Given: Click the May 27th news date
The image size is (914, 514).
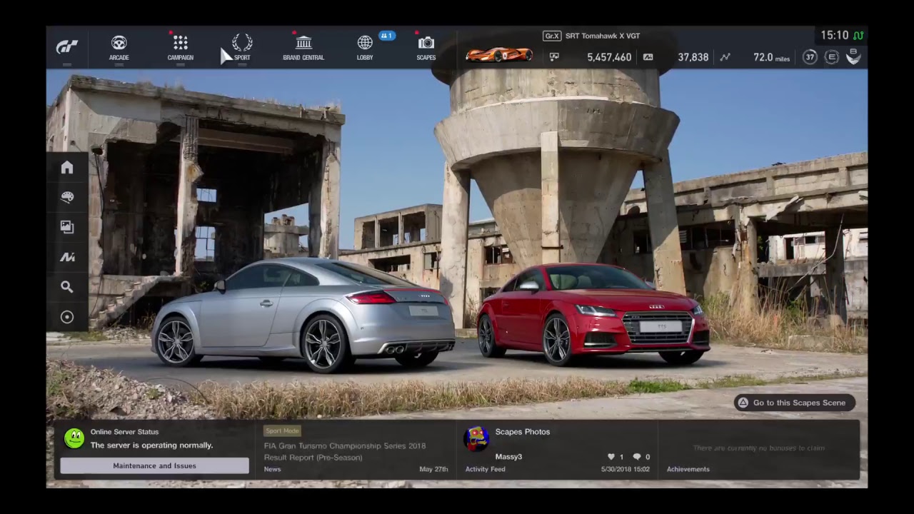Looking at the screenshot, I should point(433,469).
